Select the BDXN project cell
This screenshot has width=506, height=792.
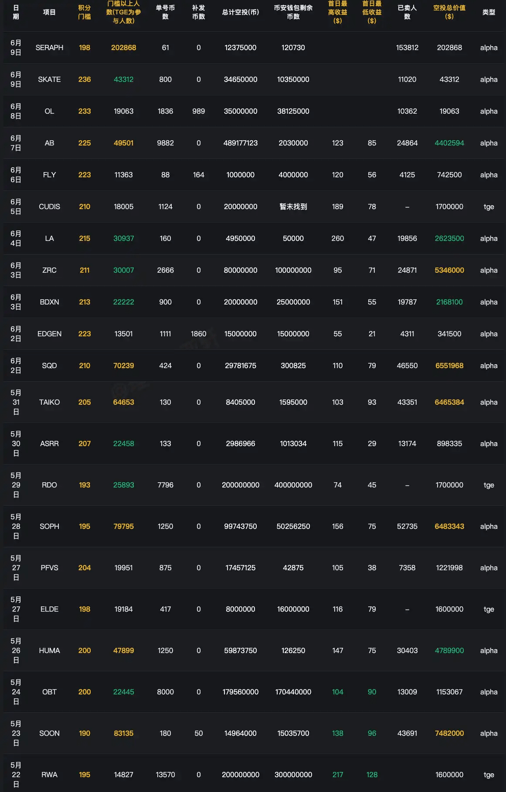[49, 302]
